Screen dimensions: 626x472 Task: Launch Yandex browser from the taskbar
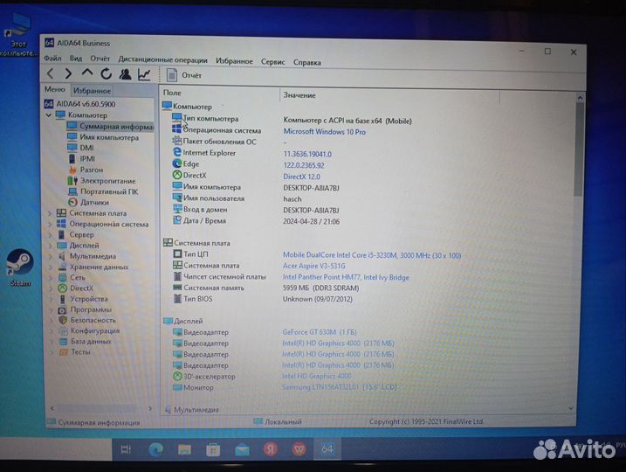(271, 448)
